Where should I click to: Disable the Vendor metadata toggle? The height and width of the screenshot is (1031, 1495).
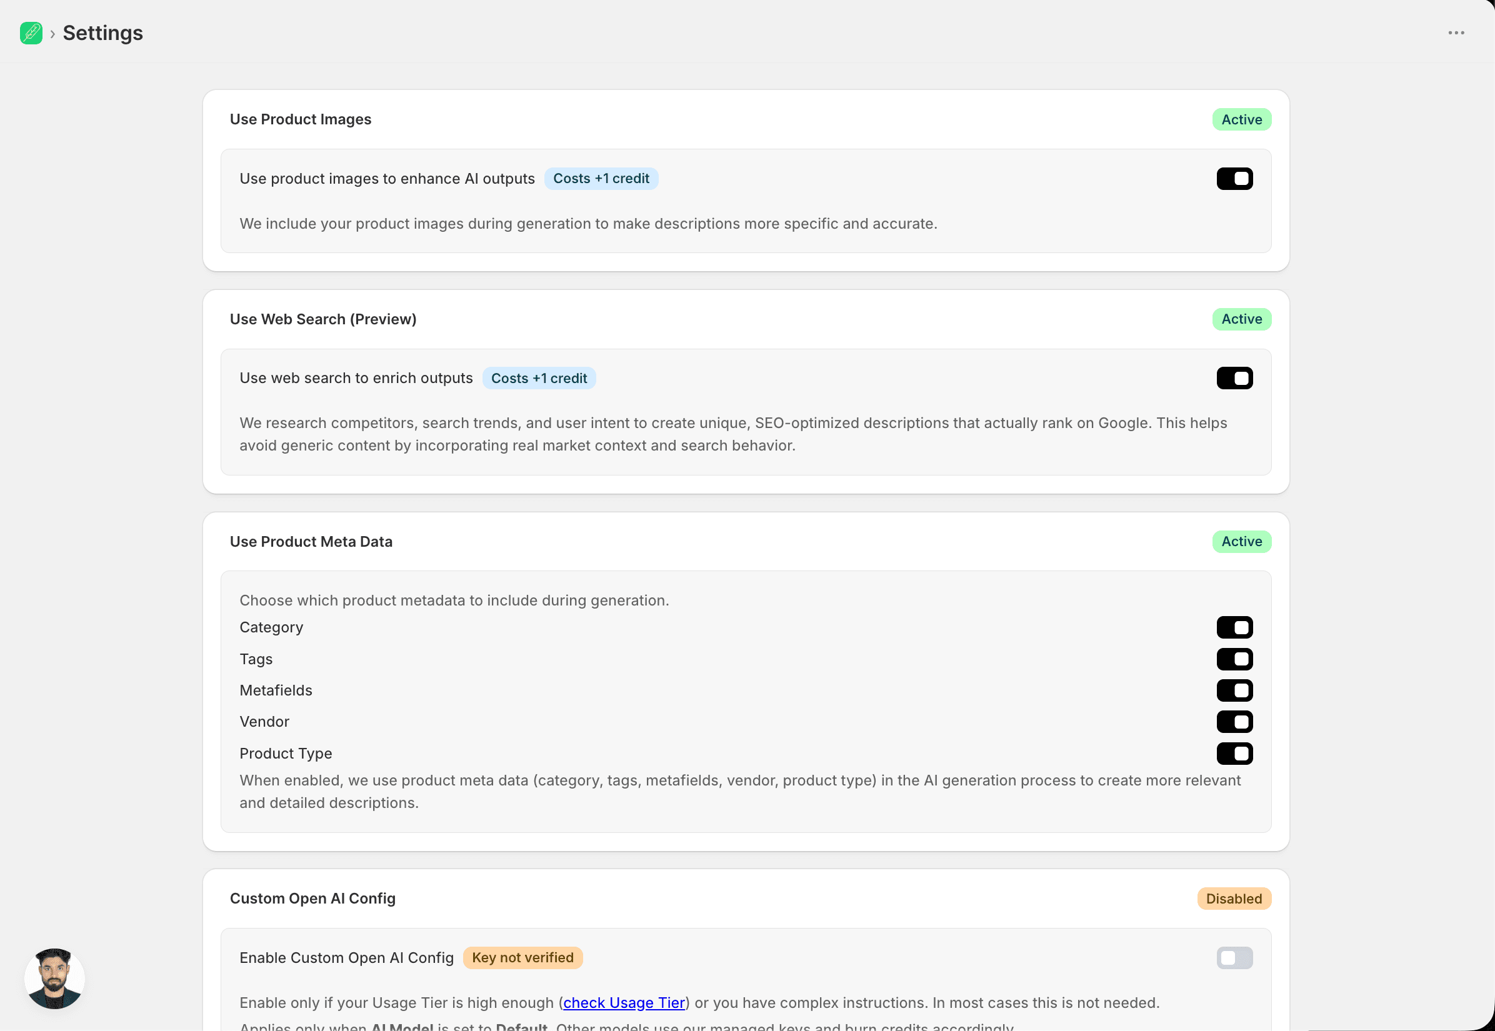pos(1234,722)
